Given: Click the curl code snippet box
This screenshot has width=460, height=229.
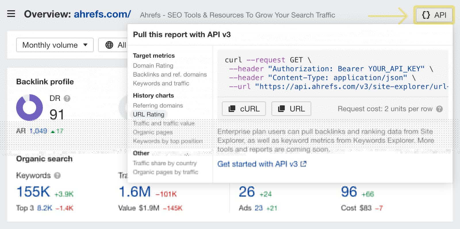Looking at the screenshot, I should point(333,73).
